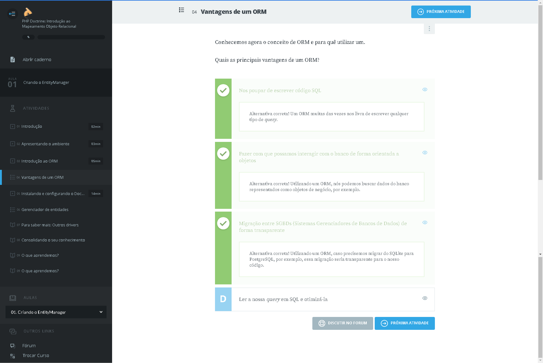Click top 'Próxima Atividade' button

441,12
